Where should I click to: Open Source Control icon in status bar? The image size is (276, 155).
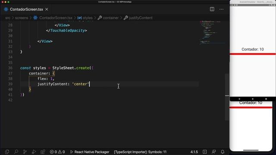click(x=25, y=152)
